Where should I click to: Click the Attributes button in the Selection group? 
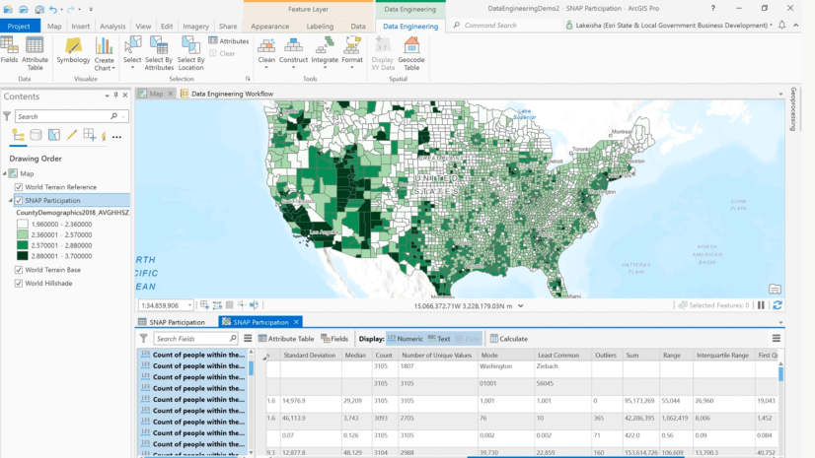pyautogui.click(x=229, y=41)
